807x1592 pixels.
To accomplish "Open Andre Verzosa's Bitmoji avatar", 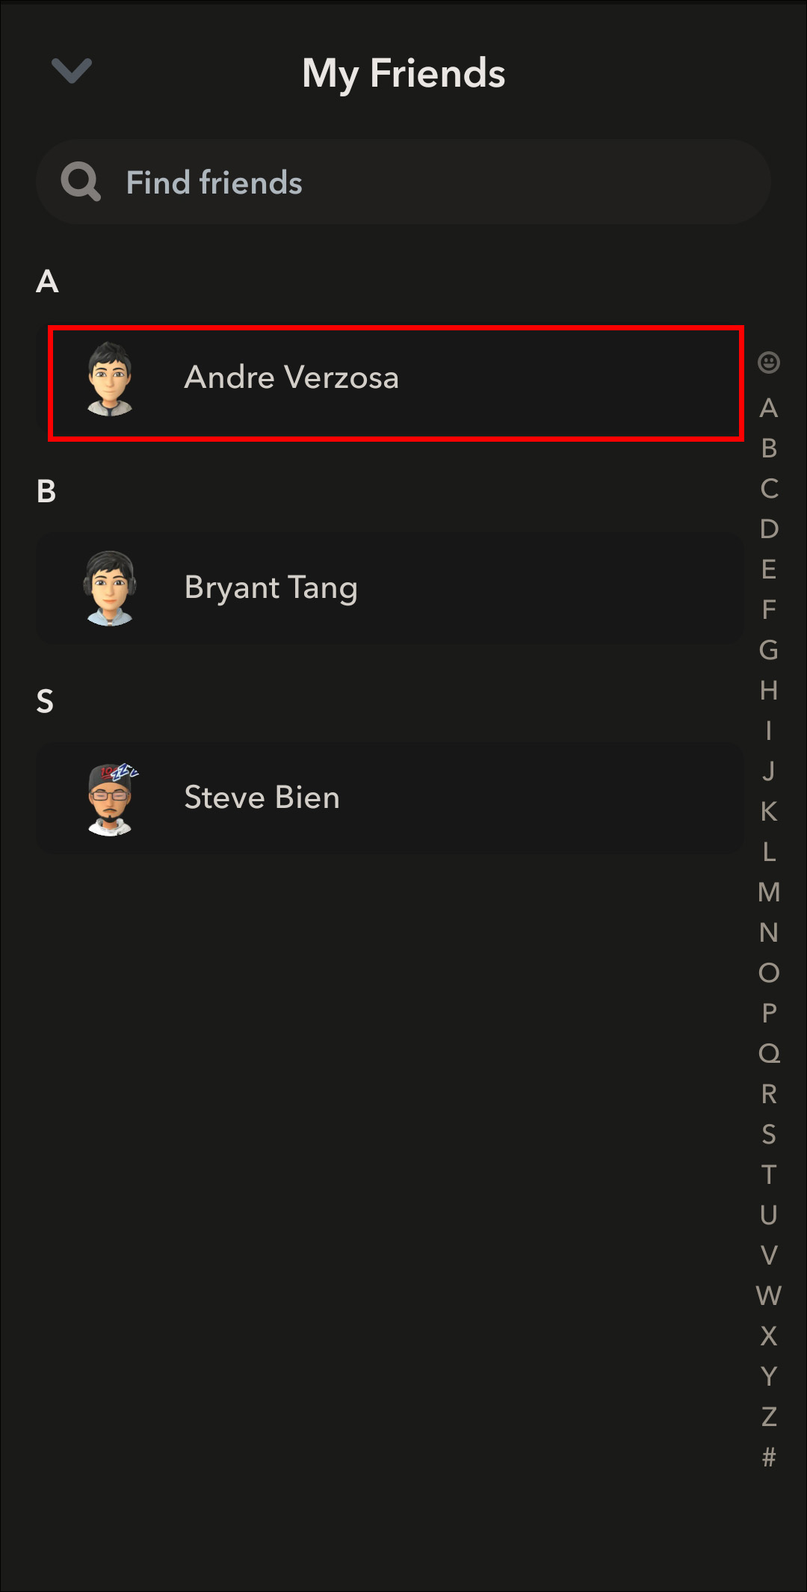I will tap(110, 379).
